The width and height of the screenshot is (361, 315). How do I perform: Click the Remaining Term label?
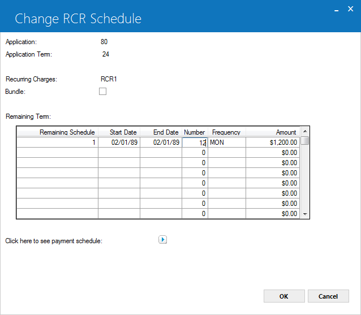[28, 116]
